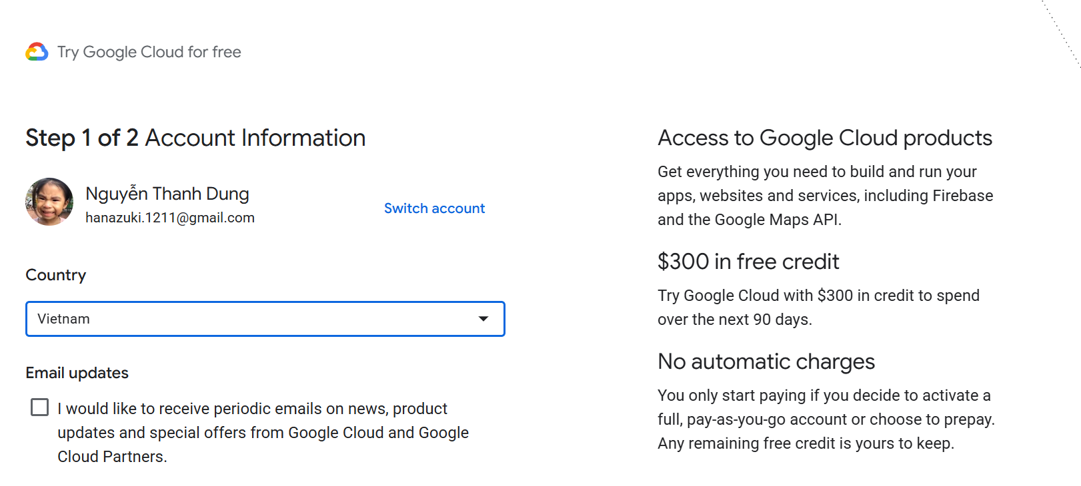Image resolution: width=1081 pixels, height=486 pixels.
Task: Click the 'Country' field label
Action: pos(56,275)
